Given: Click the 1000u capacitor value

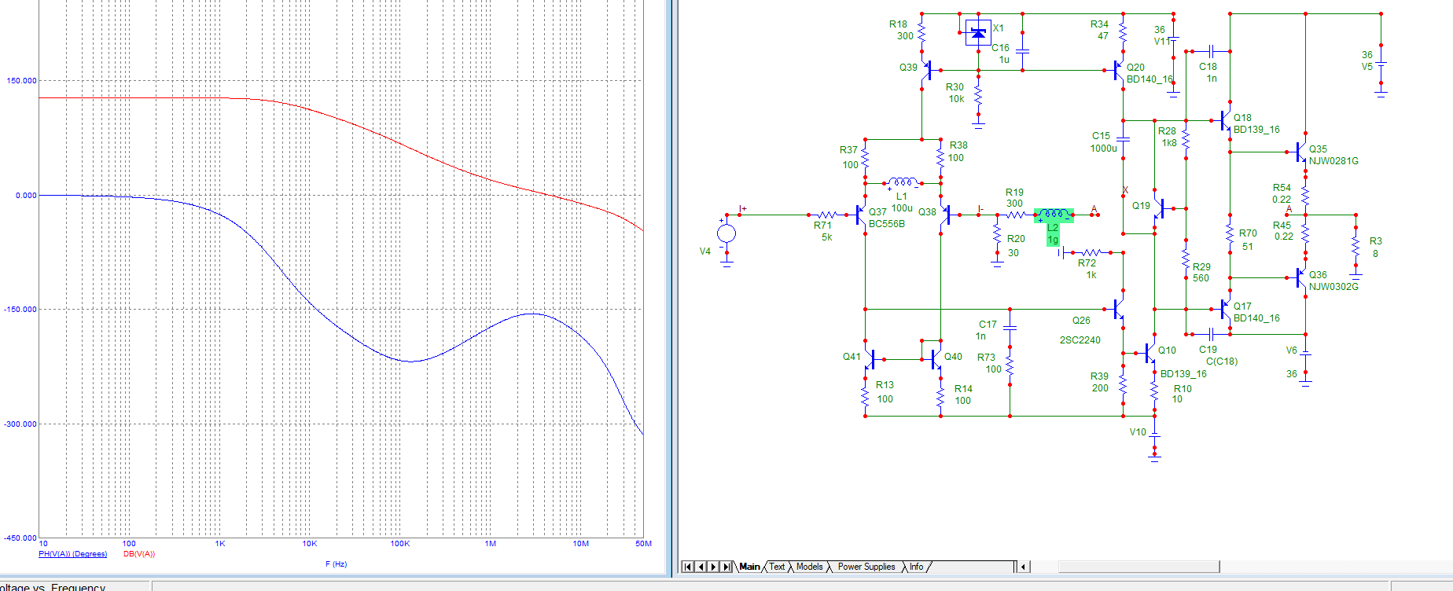Looking at the screenshot, I should (x=1103, y=149).
